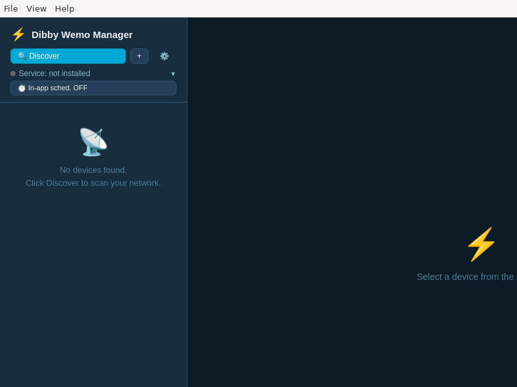This screenshot has height=387, width=517.
Task: Click the 'Select a device from the' text
Action: pos(465,277)
